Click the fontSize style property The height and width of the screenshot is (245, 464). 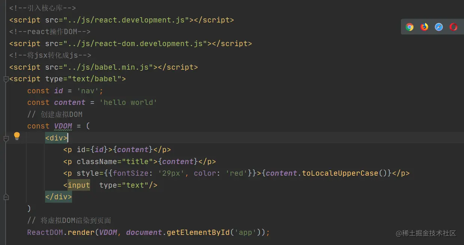pos(131,173)
